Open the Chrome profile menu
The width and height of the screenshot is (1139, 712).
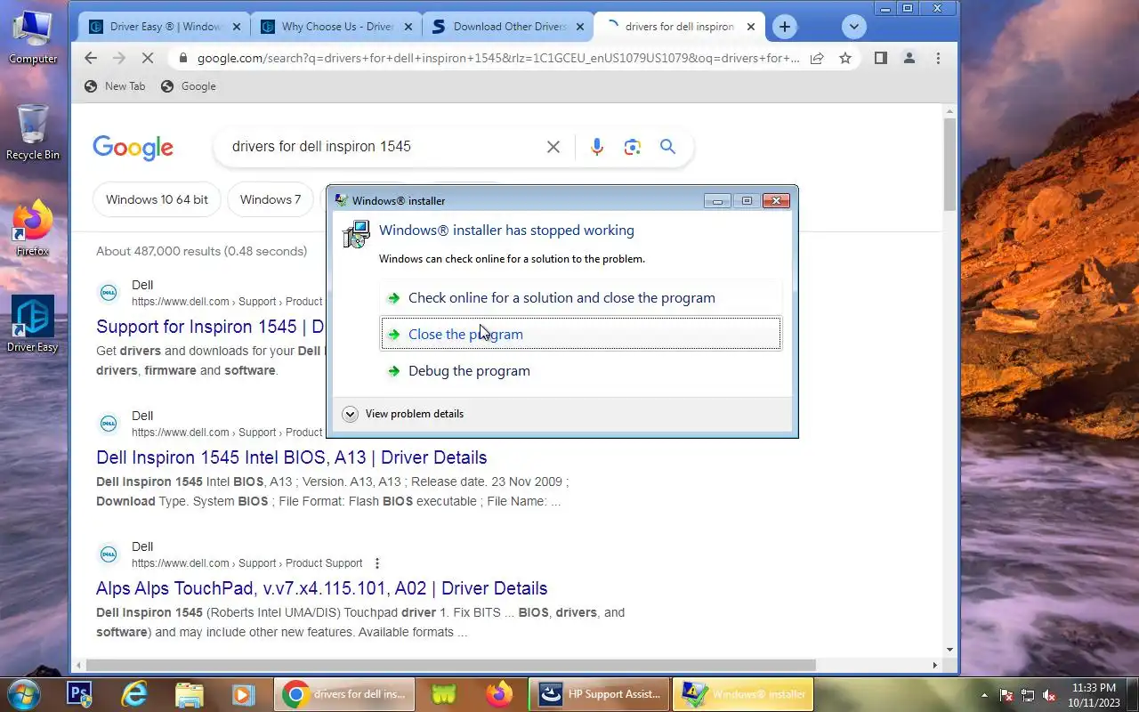[x=909, y=58]
